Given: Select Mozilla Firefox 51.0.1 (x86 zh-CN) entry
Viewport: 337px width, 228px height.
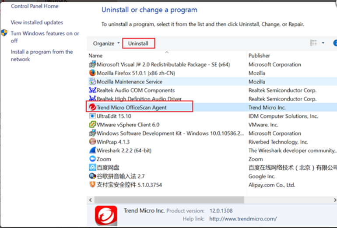Looking at the screenshot, I should (x=136, y=73).
